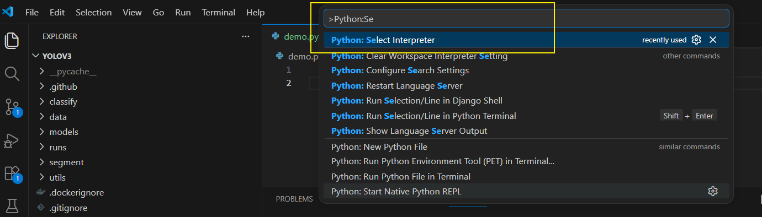Choose Python: Show Language Server Output
Viewport: 762px width, 217px height.
tap(526, 131)
